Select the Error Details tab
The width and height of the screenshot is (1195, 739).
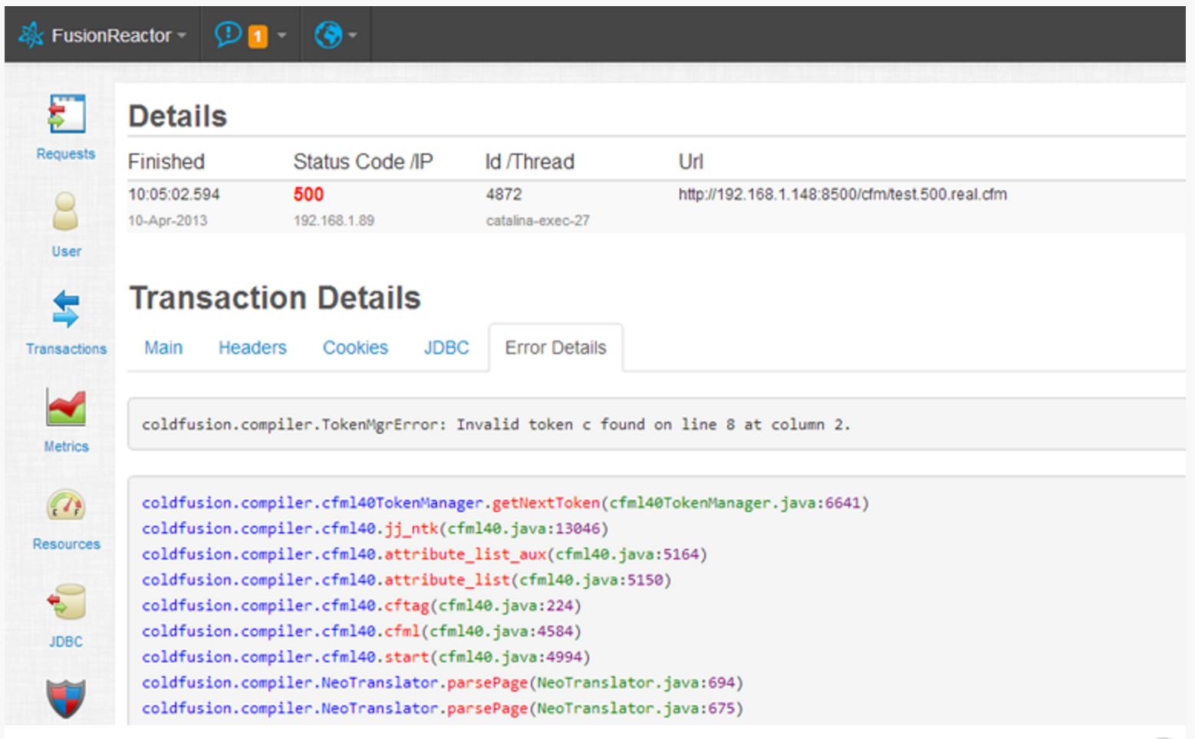(x=555, y=348)
